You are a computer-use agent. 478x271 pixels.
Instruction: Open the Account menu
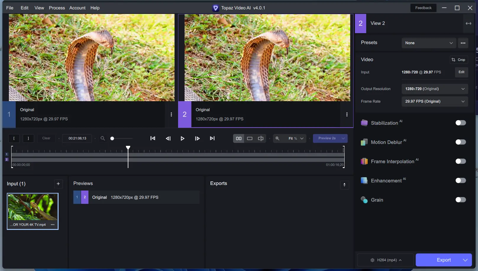[77, 8]
